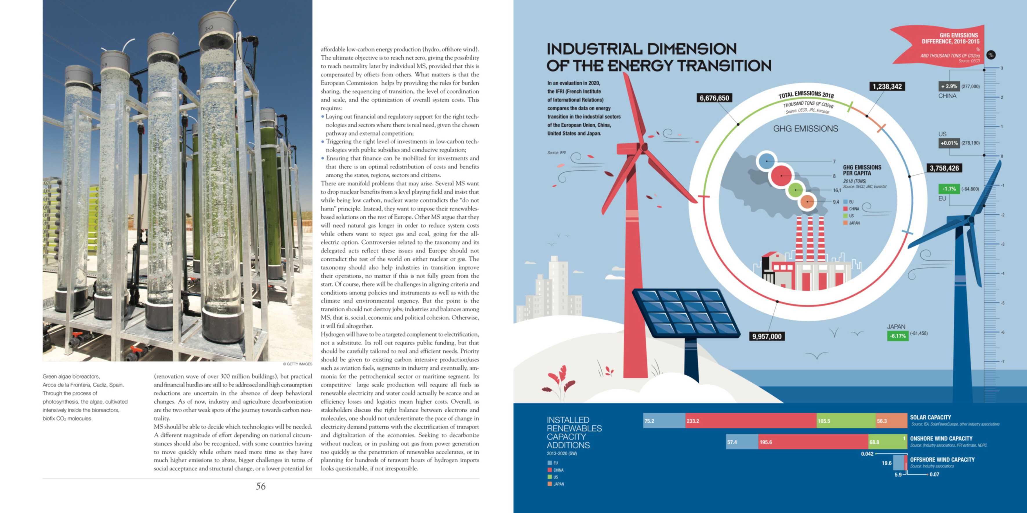This screenshot has width=1027, height=513.
Task: Click the US swatch below 2013-2020 (GW)
Action: click(x=550, y=477)
